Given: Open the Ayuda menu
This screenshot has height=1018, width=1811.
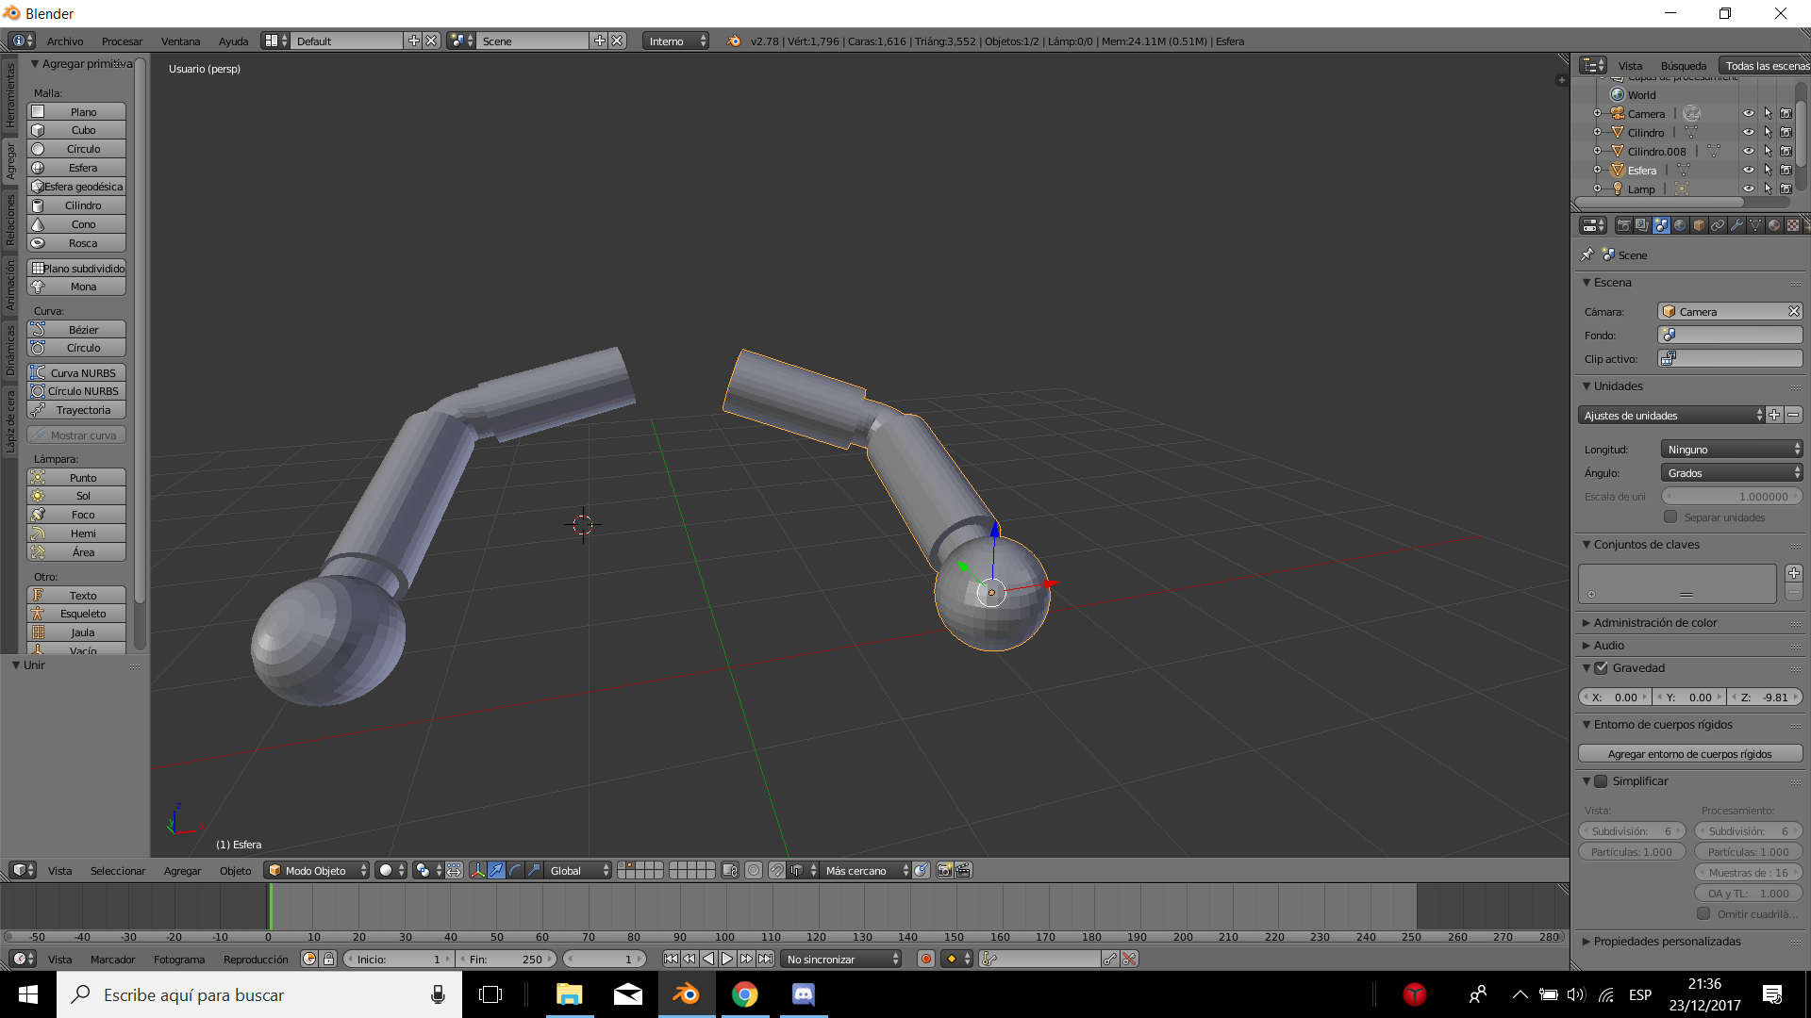Looking at the screenshot, I should [x=233, y=41].
